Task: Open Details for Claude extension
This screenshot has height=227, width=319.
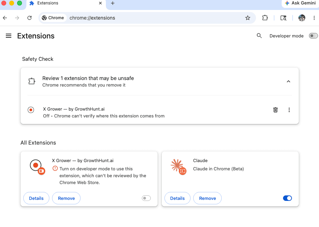Action: pyautogui.click(x=177, y=198)
